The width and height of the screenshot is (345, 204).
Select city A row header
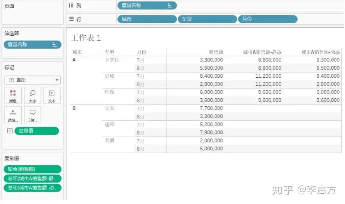pyautogui.click(x=74, y=60)
